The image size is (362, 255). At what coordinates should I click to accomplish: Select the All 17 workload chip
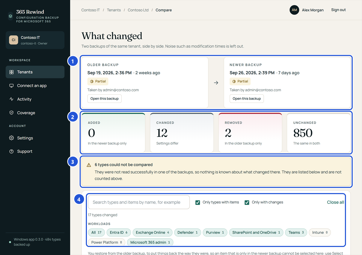pos(96,232)
